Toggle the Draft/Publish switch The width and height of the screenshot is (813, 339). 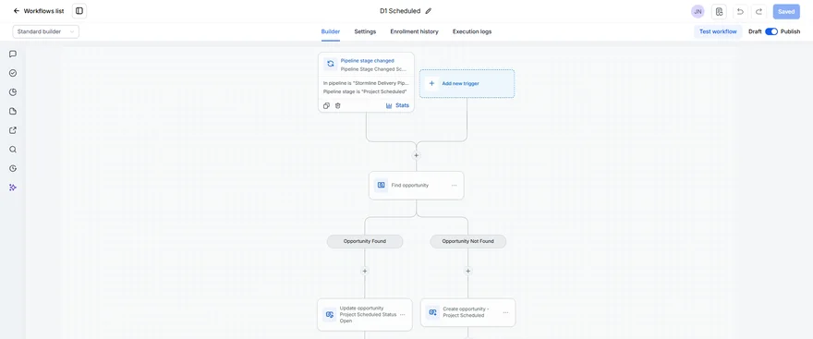click(771, 31)
